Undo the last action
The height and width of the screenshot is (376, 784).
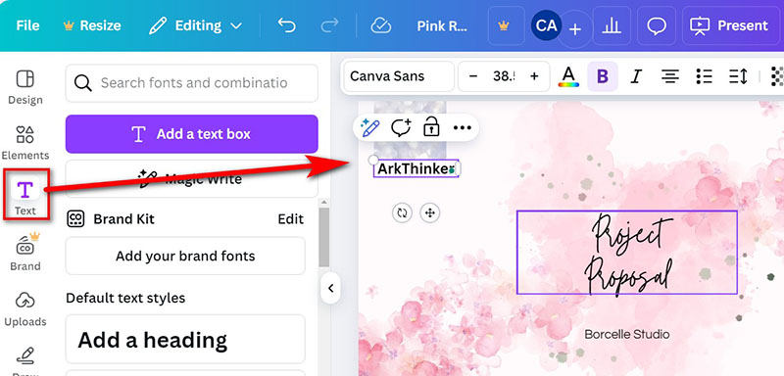pos(287,25)
